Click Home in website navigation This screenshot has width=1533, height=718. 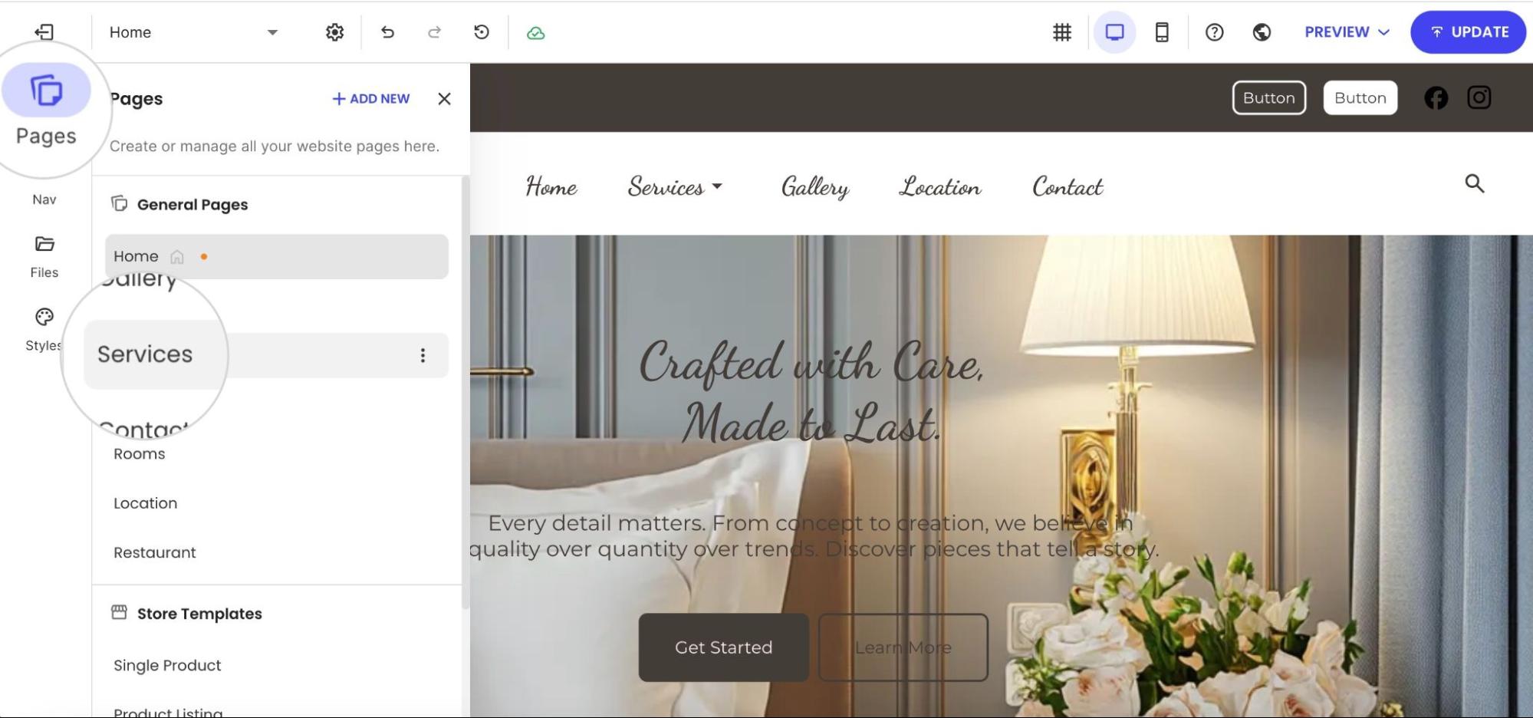point(551,186)
